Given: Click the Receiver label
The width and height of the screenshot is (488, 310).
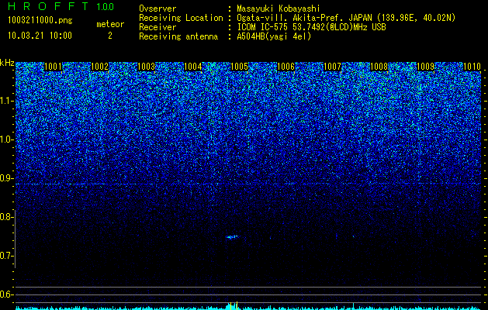Looking at the screenshot, I should coord(157,27).
